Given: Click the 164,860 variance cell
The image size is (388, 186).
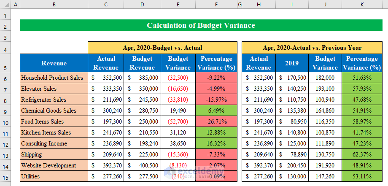Looking at the screenshot, I should pyautogui.click(x=325, y=111).
